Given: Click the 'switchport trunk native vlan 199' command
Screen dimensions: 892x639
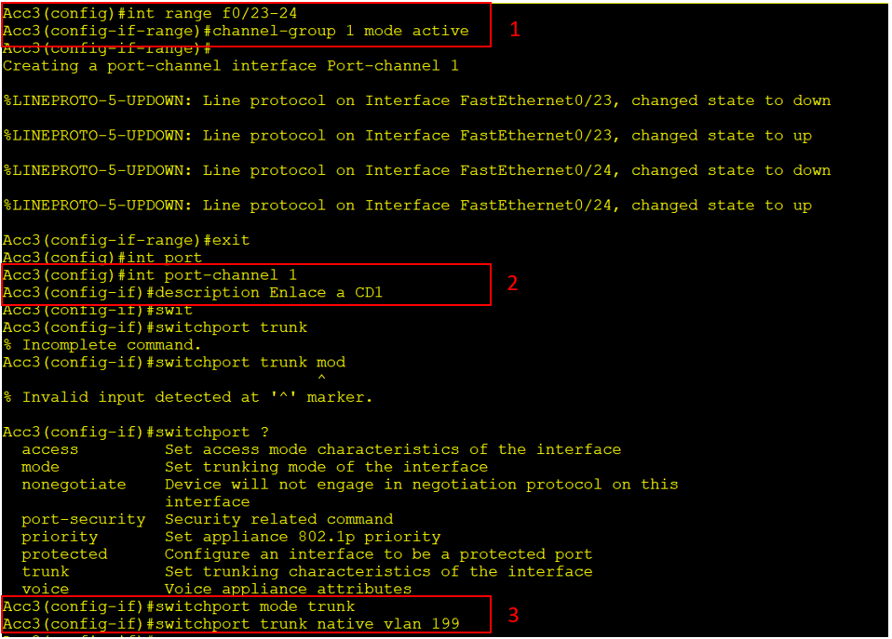Looking at the screenshot, I should point(307,623).
